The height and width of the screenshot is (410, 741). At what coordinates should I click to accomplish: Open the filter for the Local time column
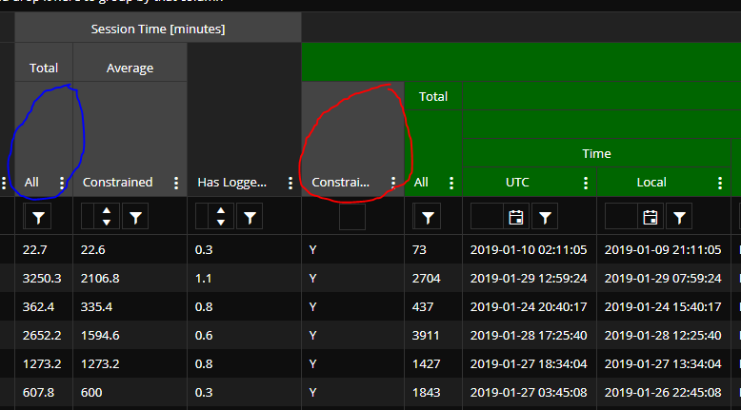pos(679,217)
